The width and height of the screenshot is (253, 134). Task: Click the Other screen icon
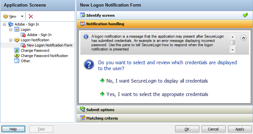click(x=16, y=61)
